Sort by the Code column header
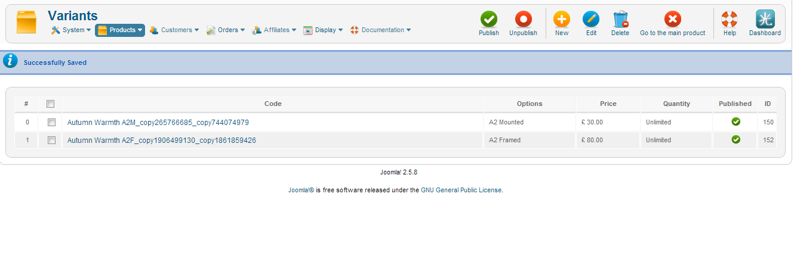This screenshot has width=794, height=253. [273, 104]
